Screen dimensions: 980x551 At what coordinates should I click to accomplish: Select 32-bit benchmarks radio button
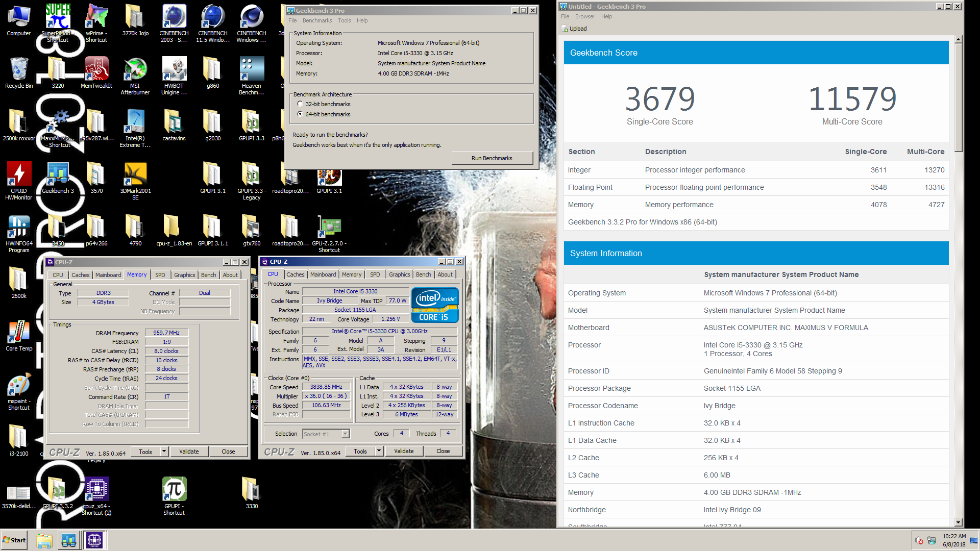point(300,104)
